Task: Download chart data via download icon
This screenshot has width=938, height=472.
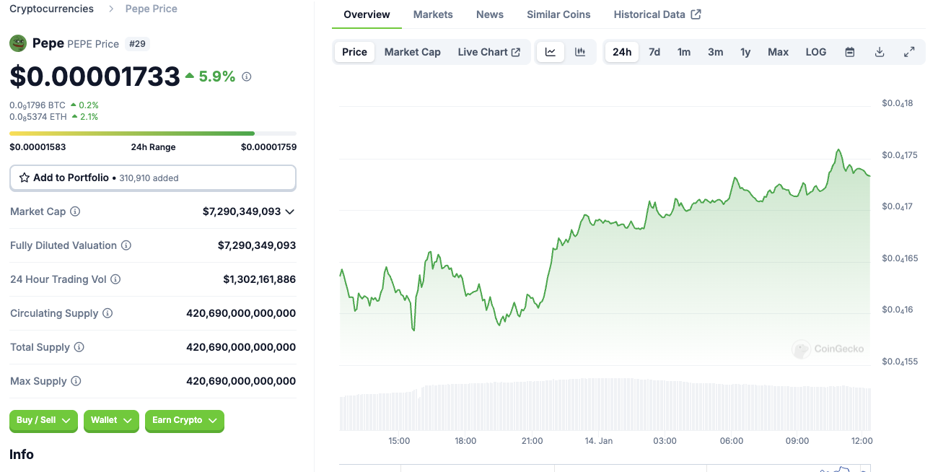Action: tap(880, 52)
